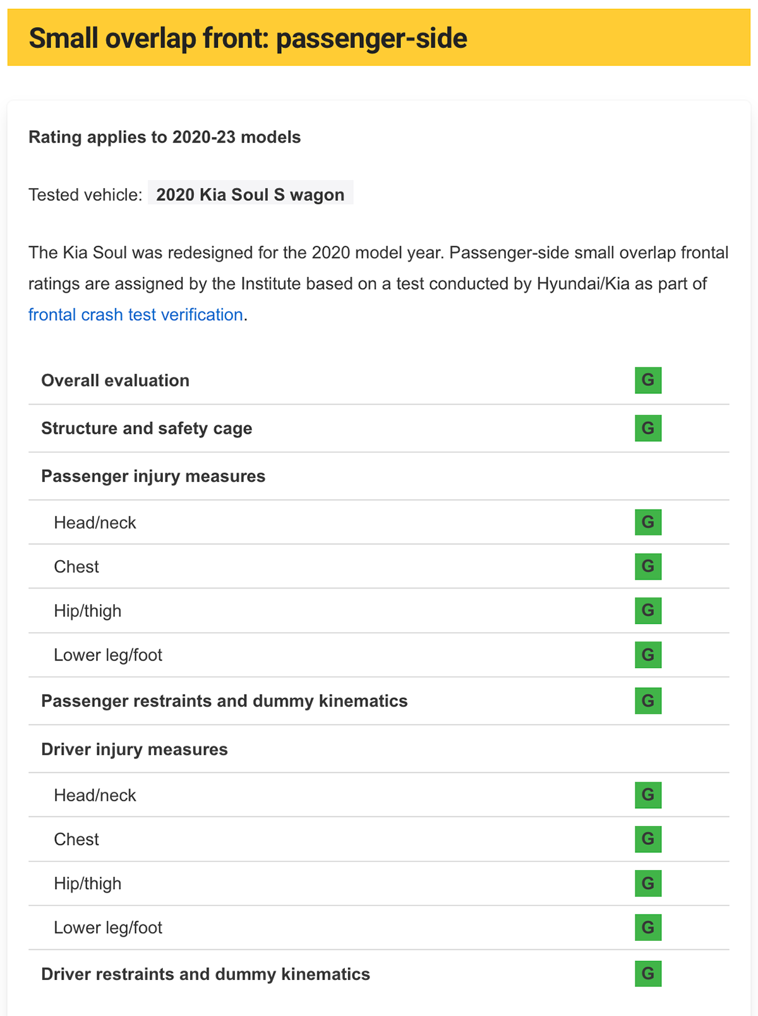758x1016 pixels.
Task: Select the 2020 Kia Soul S wagon label
Action: point(250,194)
